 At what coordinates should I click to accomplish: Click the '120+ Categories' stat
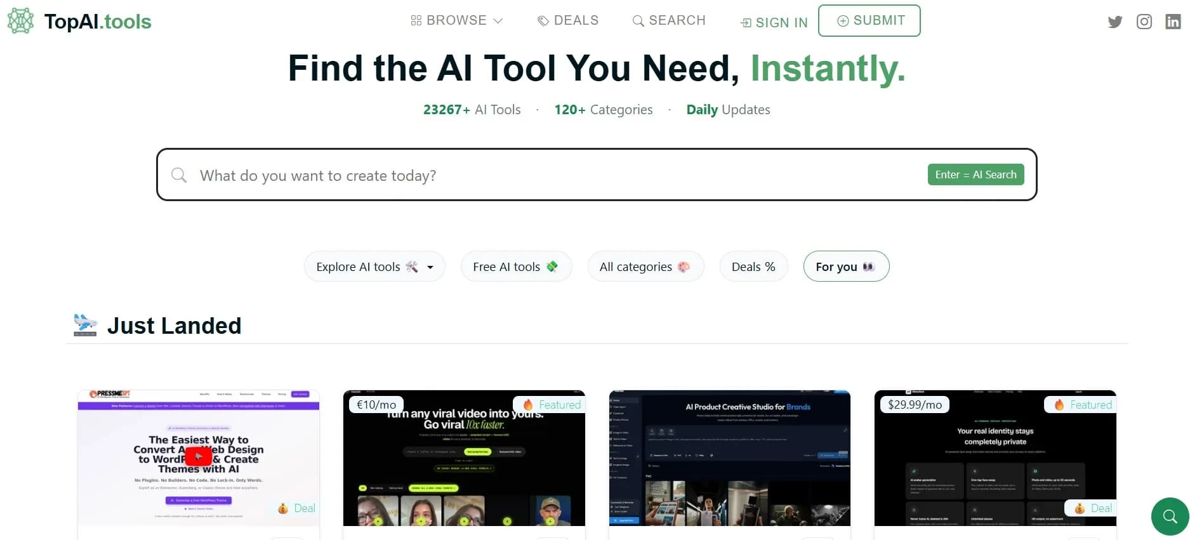coord(604,110)
